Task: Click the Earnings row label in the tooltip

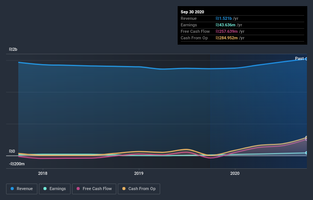Action: 189,25
